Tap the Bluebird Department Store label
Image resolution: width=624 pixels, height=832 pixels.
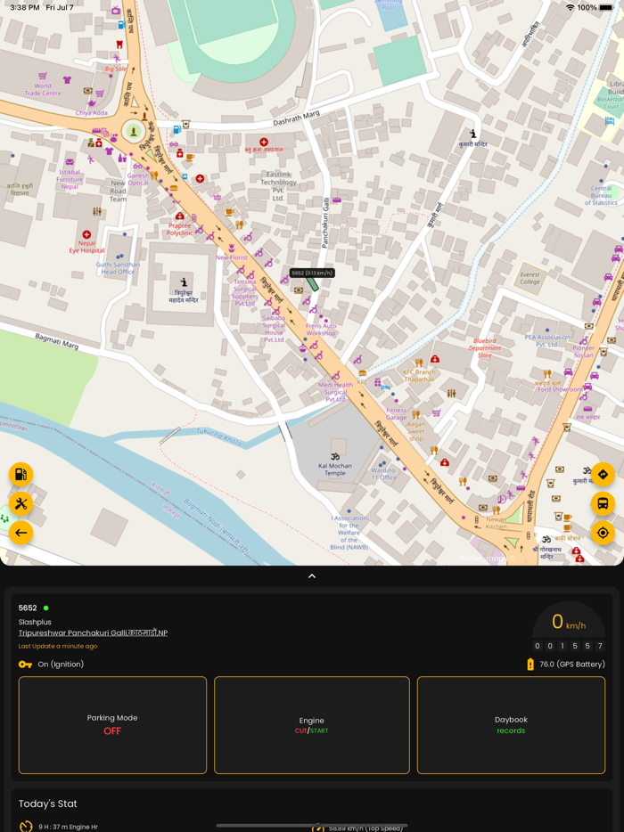tap(485, 348)
